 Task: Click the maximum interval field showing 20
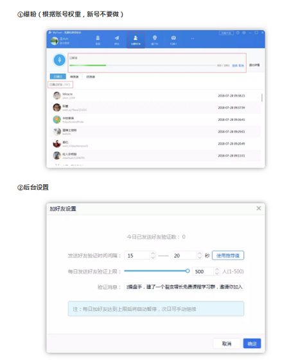(x=184, y=256)
